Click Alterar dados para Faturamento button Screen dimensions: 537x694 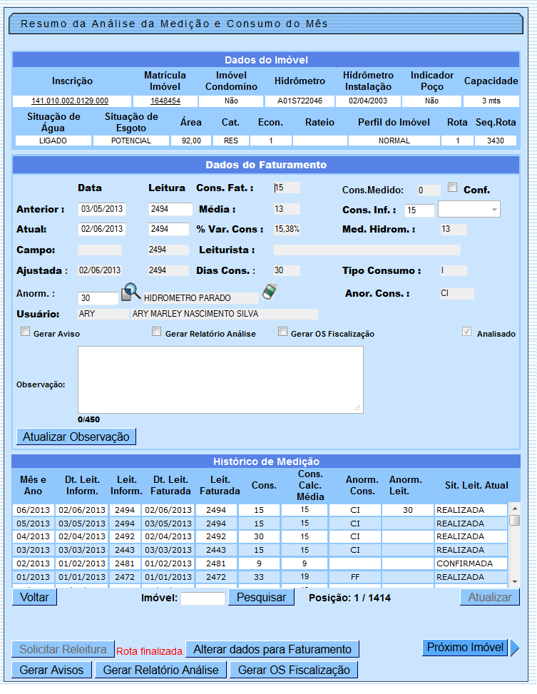point(272,649)
